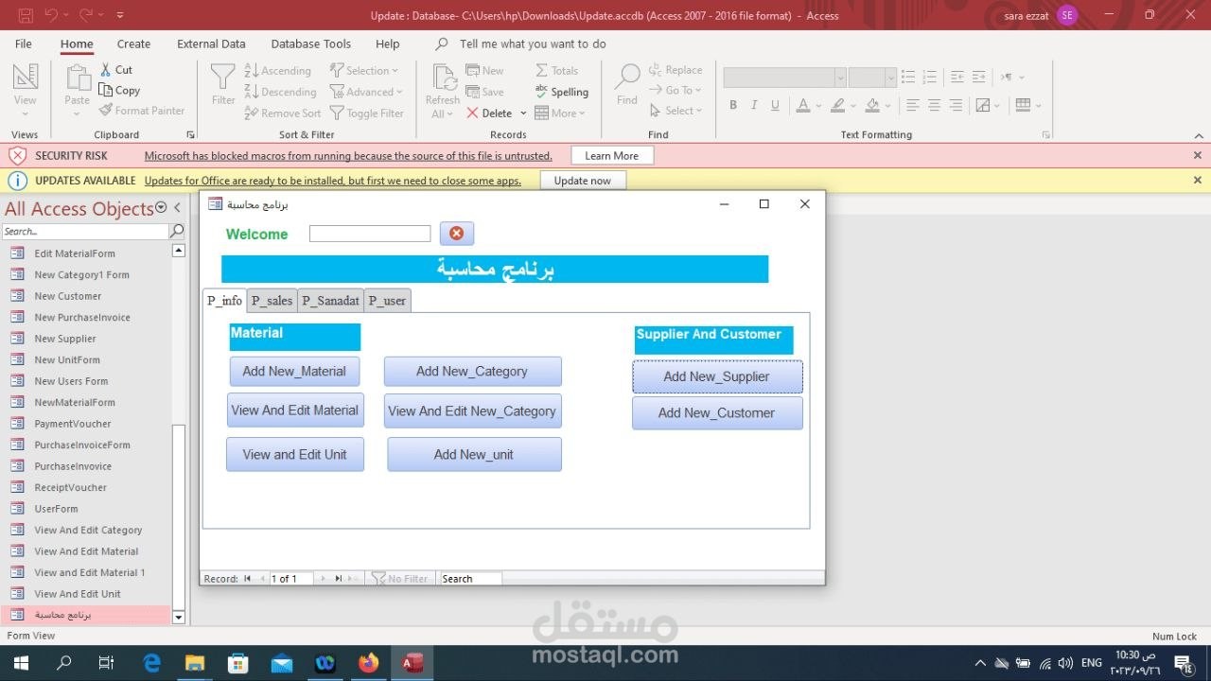Open the Select dropdown in Find group
1211x681 pixels.
[676, 111]
